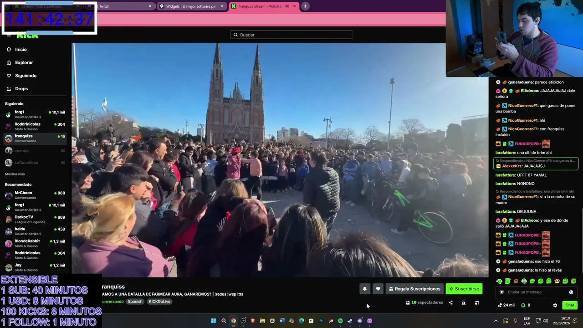The height and width of the screenshot is (328, 583).
Task: Open Windows taskbar search
Action: coord(224,321)
